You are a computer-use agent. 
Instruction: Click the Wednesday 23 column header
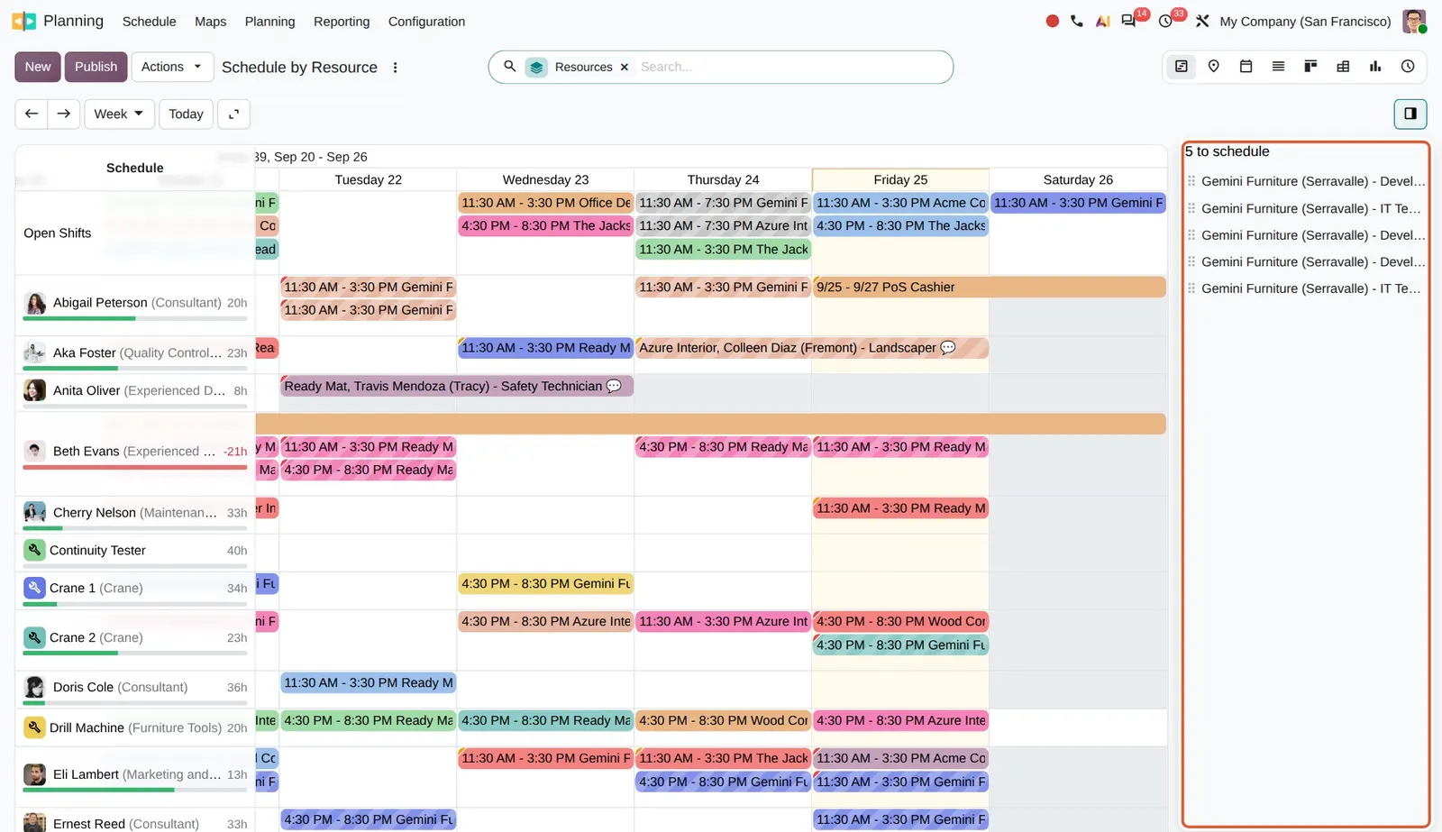pos(545,179)
